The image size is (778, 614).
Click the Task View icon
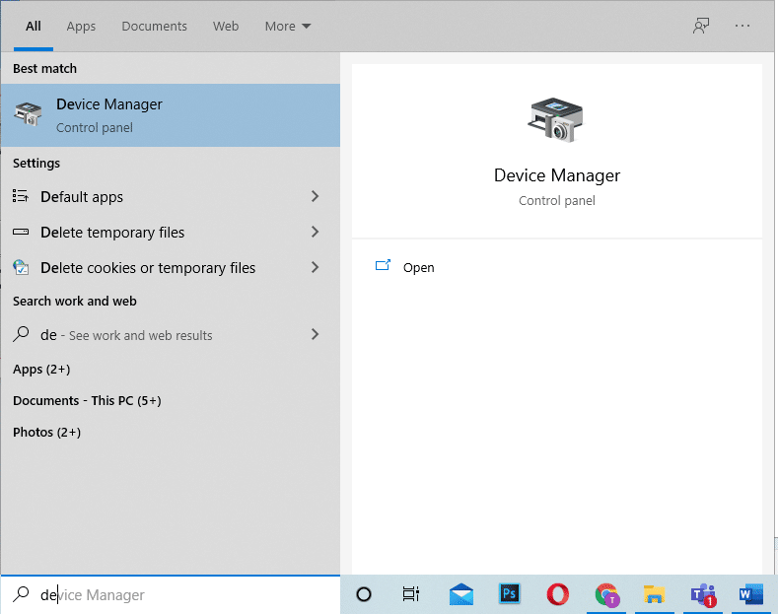coord(411,594)
